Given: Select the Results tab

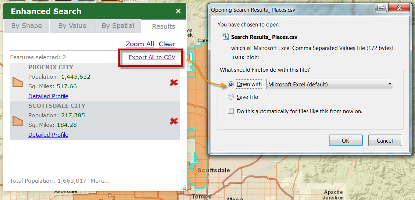Looking at the screenshot, I should pyautogui.click(x=164, y=26).
